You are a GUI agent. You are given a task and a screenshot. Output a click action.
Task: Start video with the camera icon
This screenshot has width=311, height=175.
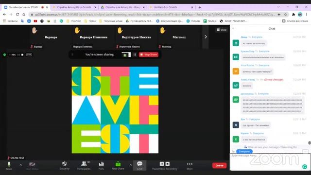pos(32,166)
